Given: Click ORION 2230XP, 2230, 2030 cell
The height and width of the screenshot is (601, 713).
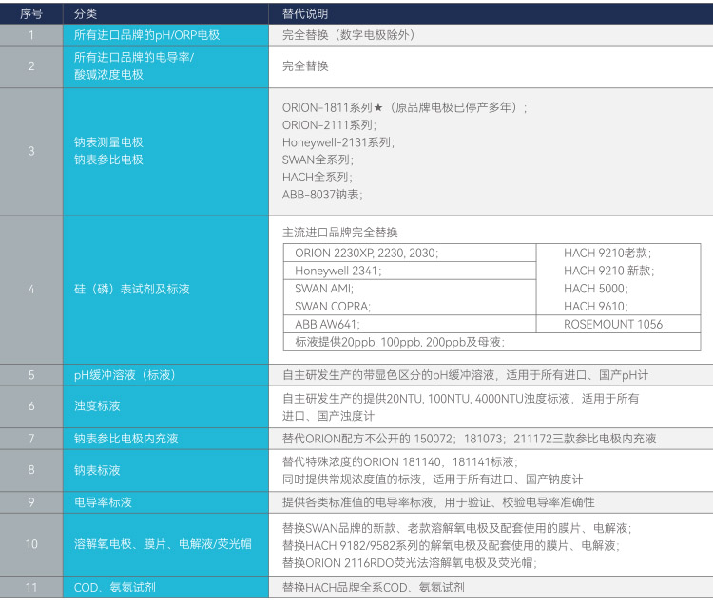Looking at the screenshot, I should 409,254.
